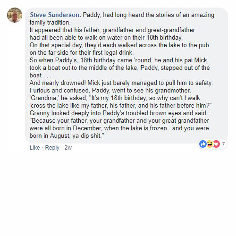Click the line starting 'Furious and confused'

[x=110, y=91]
